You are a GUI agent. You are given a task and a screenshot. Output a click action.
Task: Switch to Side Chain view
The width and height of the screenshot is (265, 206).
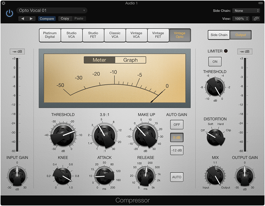pyautogui.click(x=219, y=35)
